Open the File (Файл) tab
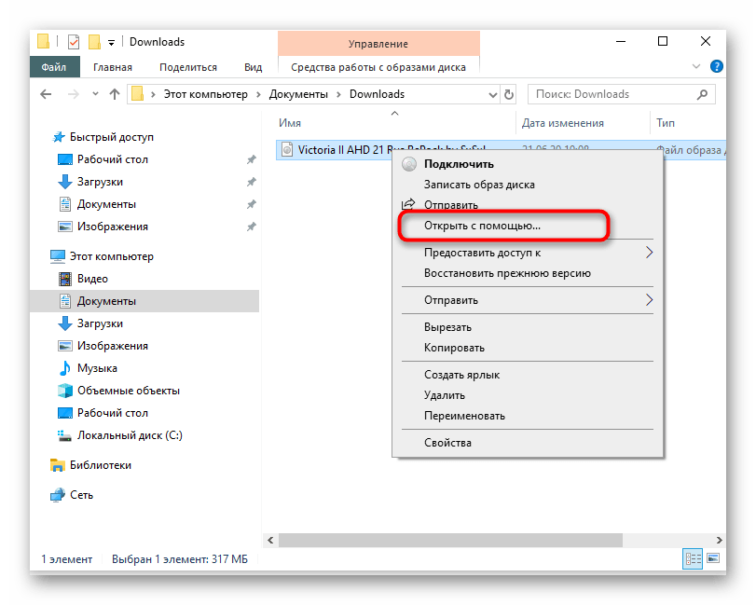Image resolution: width=756 pixels, height=605 pixels. tap(54, 67)
